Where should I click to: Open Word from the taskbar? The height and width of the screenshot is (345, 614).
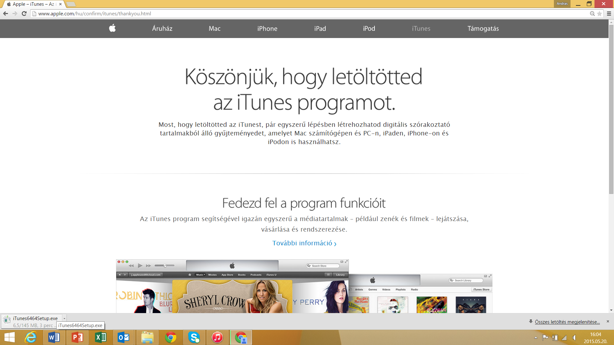pyautogui.click(x=54, y=337)
